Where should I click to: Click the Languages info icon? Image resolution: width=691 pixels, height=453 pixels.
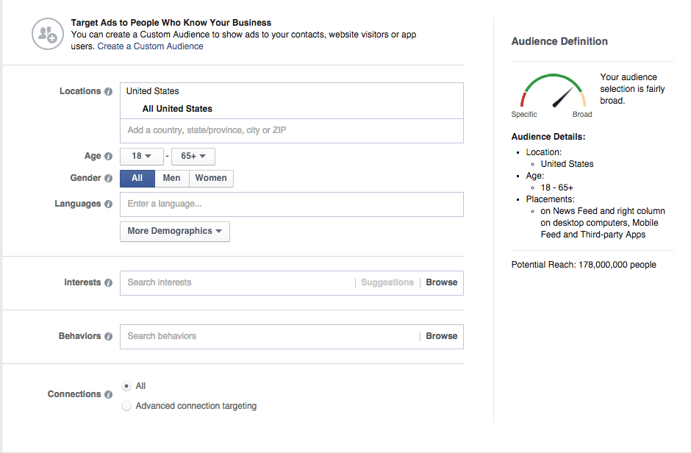click(109, 204)
